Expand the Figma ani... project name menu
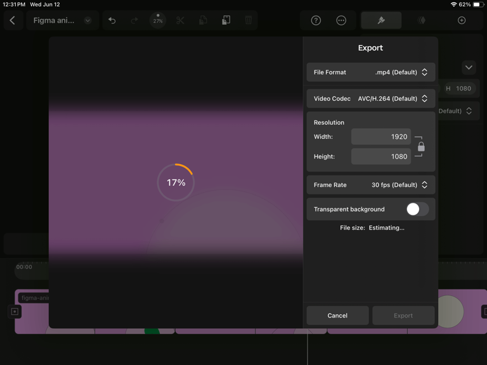Screen dimensions: 487x365 pyautogui.click(x=62, y=20)
